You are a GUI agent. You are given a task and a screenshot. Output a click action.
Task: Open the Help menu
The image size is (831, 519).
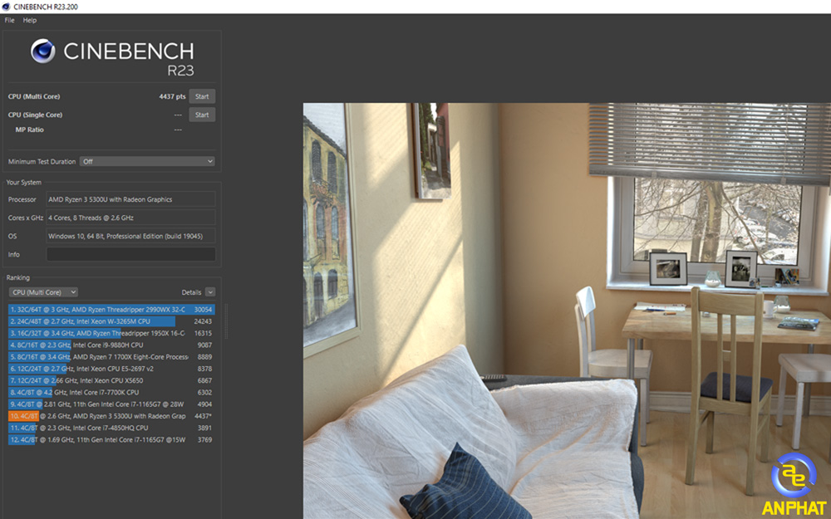coord(30,20)
